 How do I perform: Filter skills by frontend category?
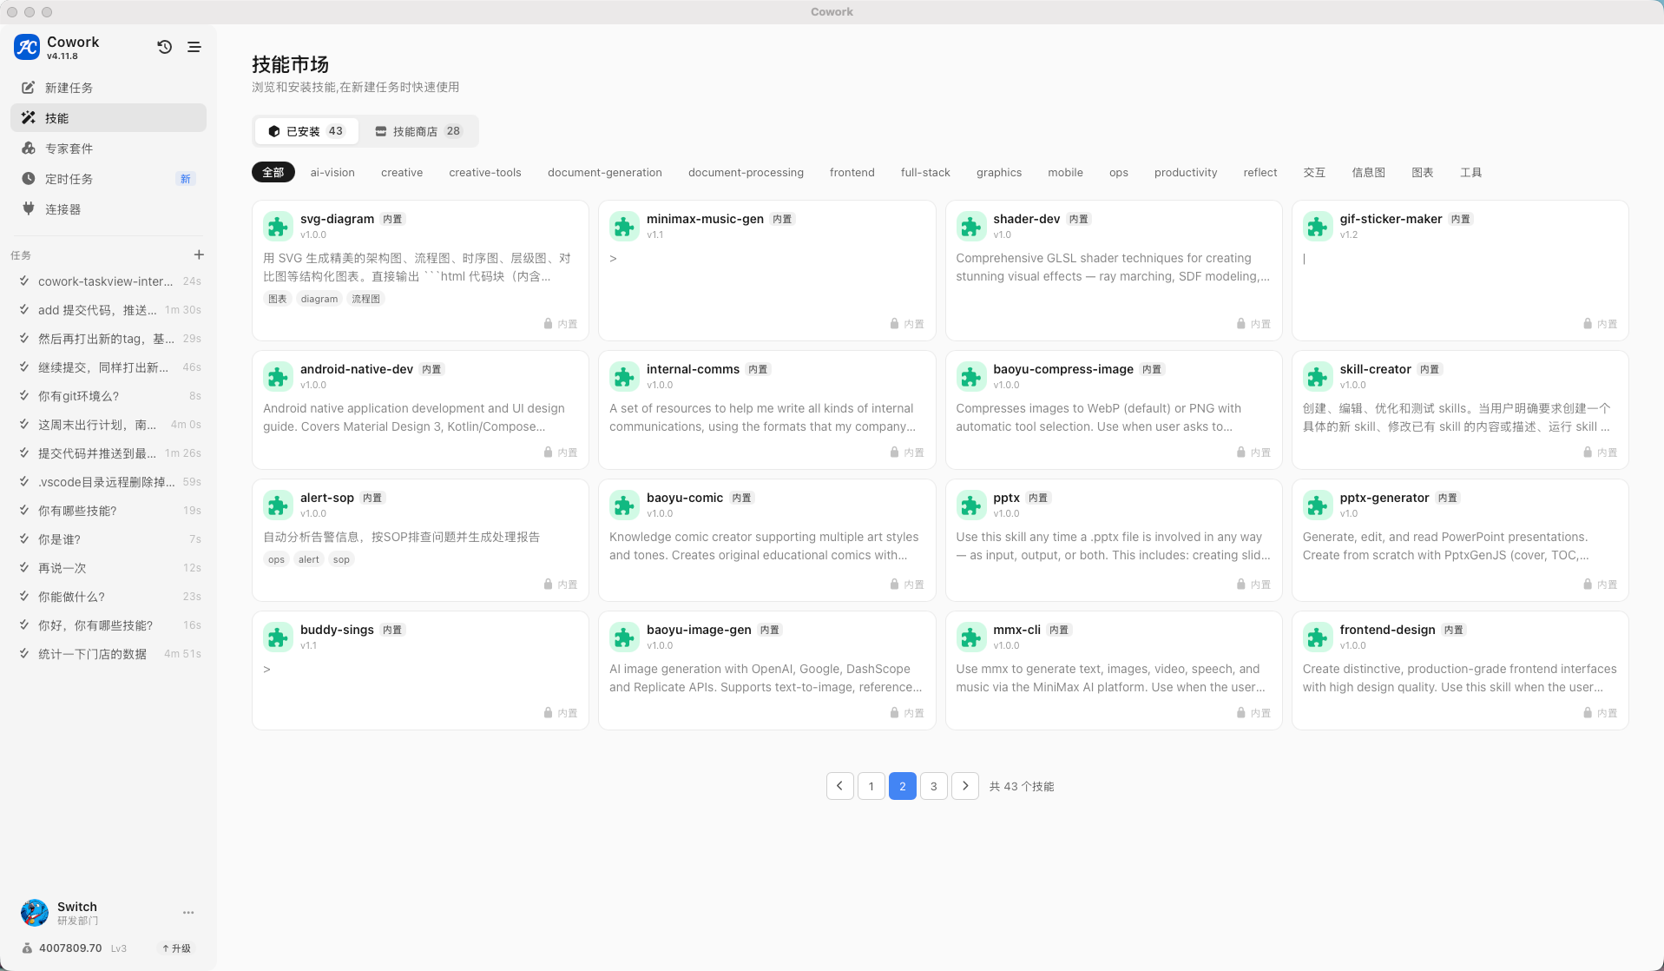[852, 173]
